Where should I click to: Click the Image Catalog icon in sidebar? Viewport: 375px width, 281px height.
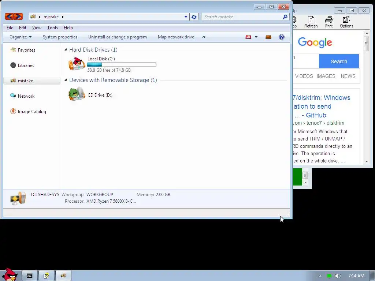(x=13, y=111)
